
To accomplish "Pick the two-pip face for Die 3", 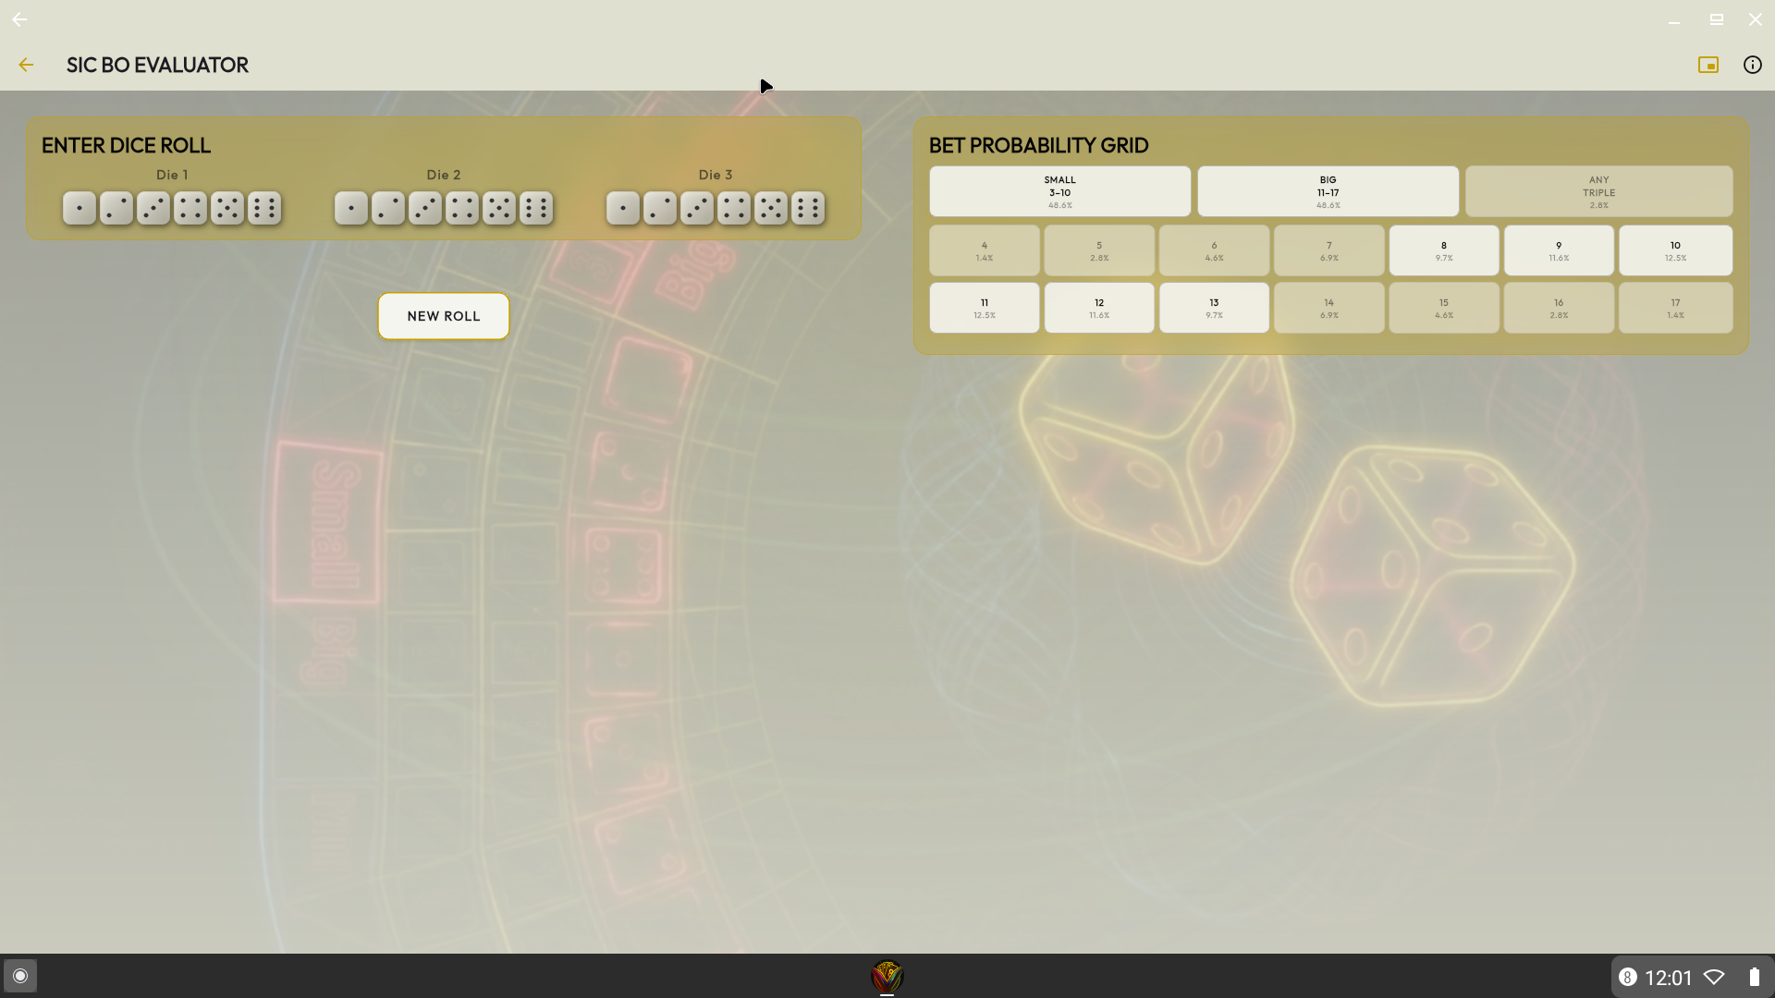I will pyautogui.click(x=660, y=208).
